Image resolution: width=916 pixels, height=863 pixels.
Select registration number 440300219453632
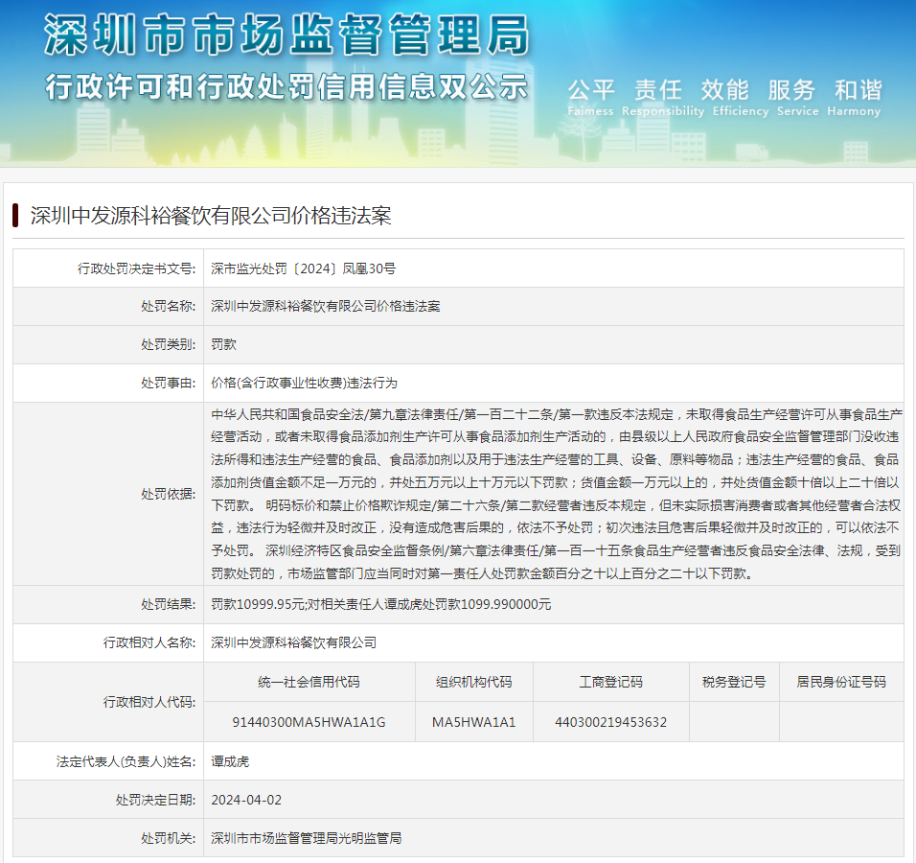[x=611, y=722]
